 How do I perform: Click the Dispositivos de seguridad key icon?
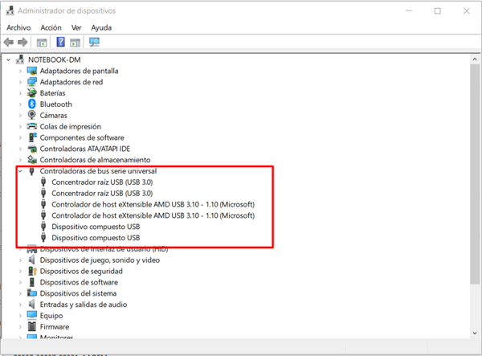click(32, 271)
